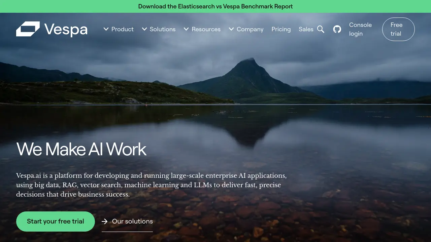Go to the Pricing page

coord(281,29)
